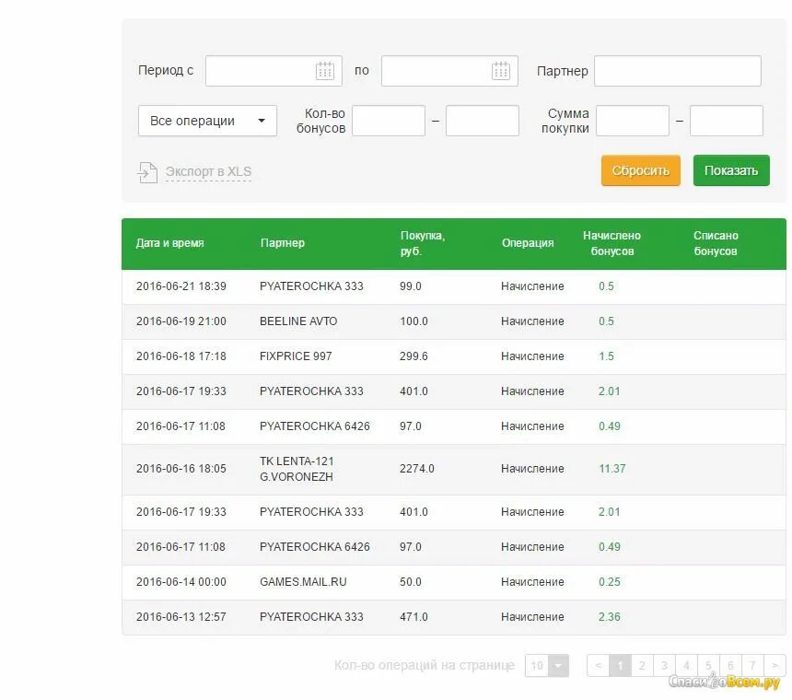Screen dimensions: 792x700
Task: Select the date 2016-06-21 18:39
Action: (181, 286)
